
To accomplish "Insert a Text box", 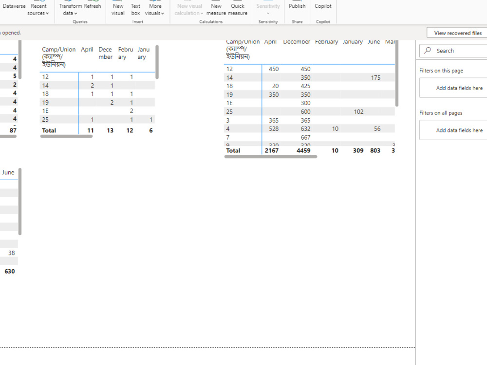I will coord(135,9).
